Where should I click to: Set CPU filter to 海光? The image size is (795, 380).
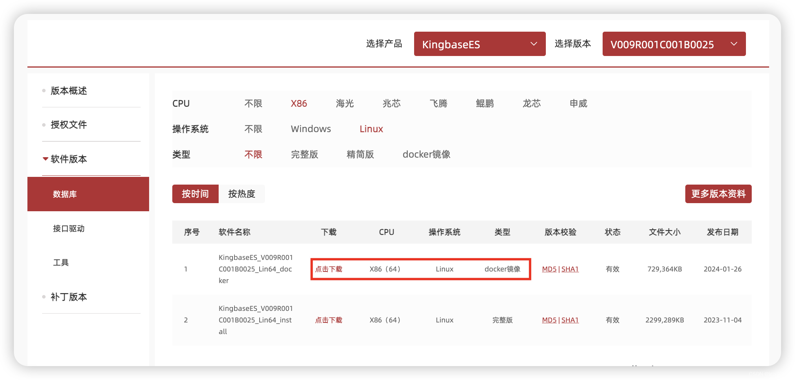pyautogui.click(x=345, y=103)
